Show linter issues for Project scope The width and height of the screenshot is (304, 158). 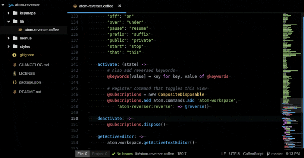click(100, 154)
